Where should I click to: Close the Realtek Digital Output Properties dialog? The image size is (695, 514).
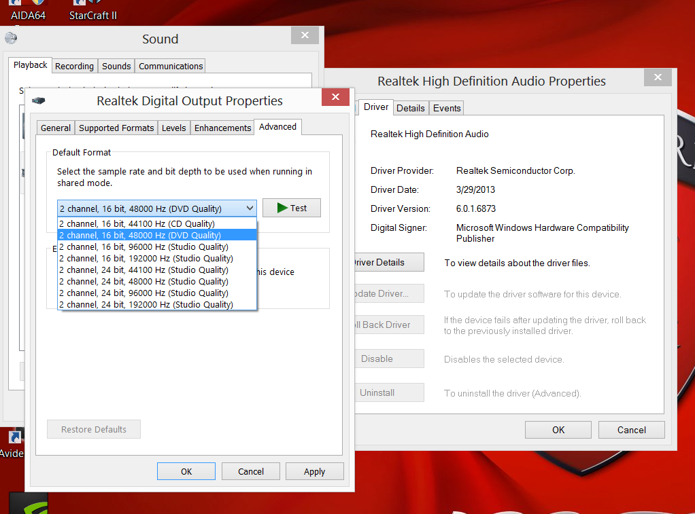click(x=335, y=97)
